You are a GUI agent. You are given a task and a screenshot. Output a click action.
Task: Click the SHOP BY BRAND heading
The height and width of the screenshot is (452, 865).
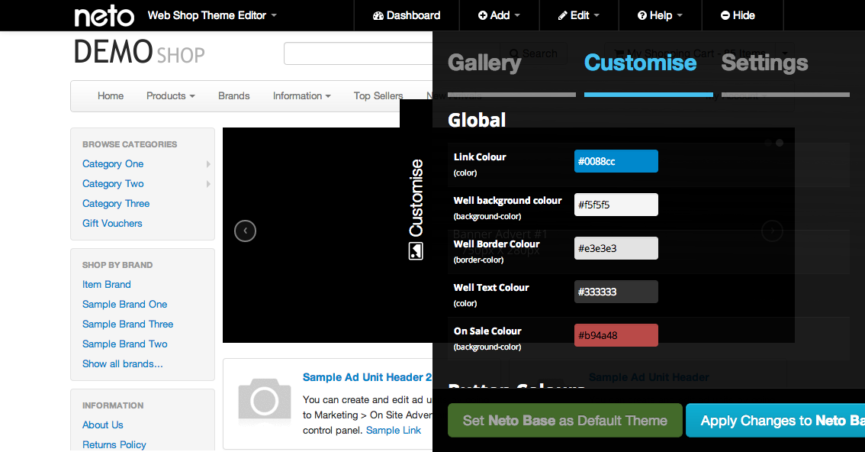pyautogui.click(x=117, y=266)
